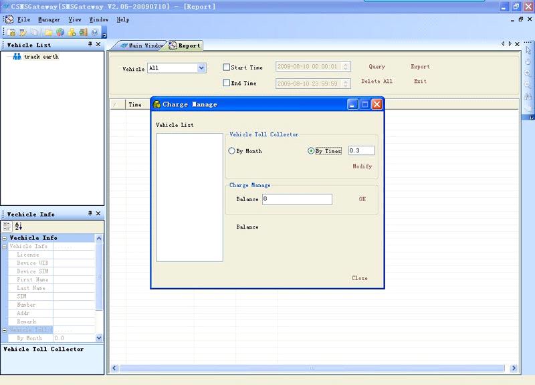
Task: Enable the Start Time checkbox
Action: [x=227, y=67]
